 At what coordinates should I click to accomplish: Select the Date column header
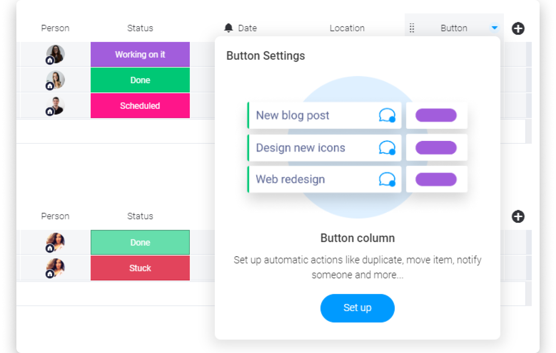(x=247, y=28)
